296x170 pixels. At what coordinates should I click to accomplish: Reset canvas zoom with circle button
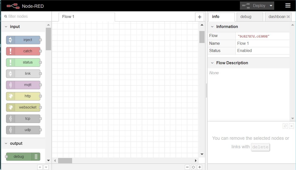tap(194, 167)
